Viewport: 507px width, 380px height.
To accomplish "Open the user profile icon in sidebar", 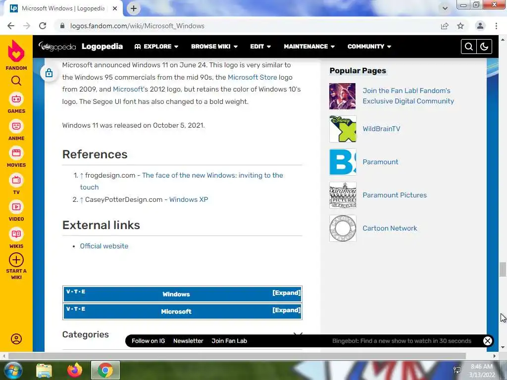I will click(x=16, y=338).
